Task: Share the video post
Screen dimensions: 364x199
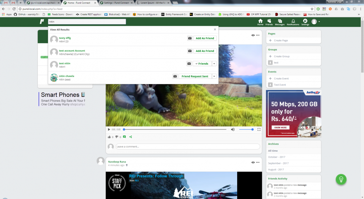Action: (131, 137)
